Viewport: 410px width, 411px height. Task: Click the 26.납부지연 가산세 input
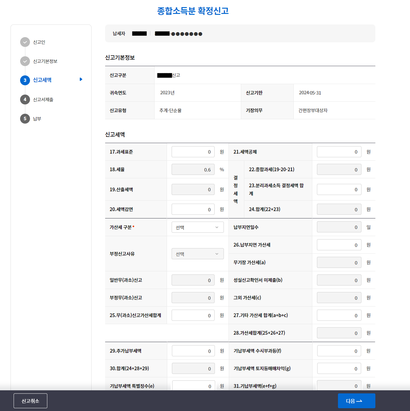(x=339, y=245)
